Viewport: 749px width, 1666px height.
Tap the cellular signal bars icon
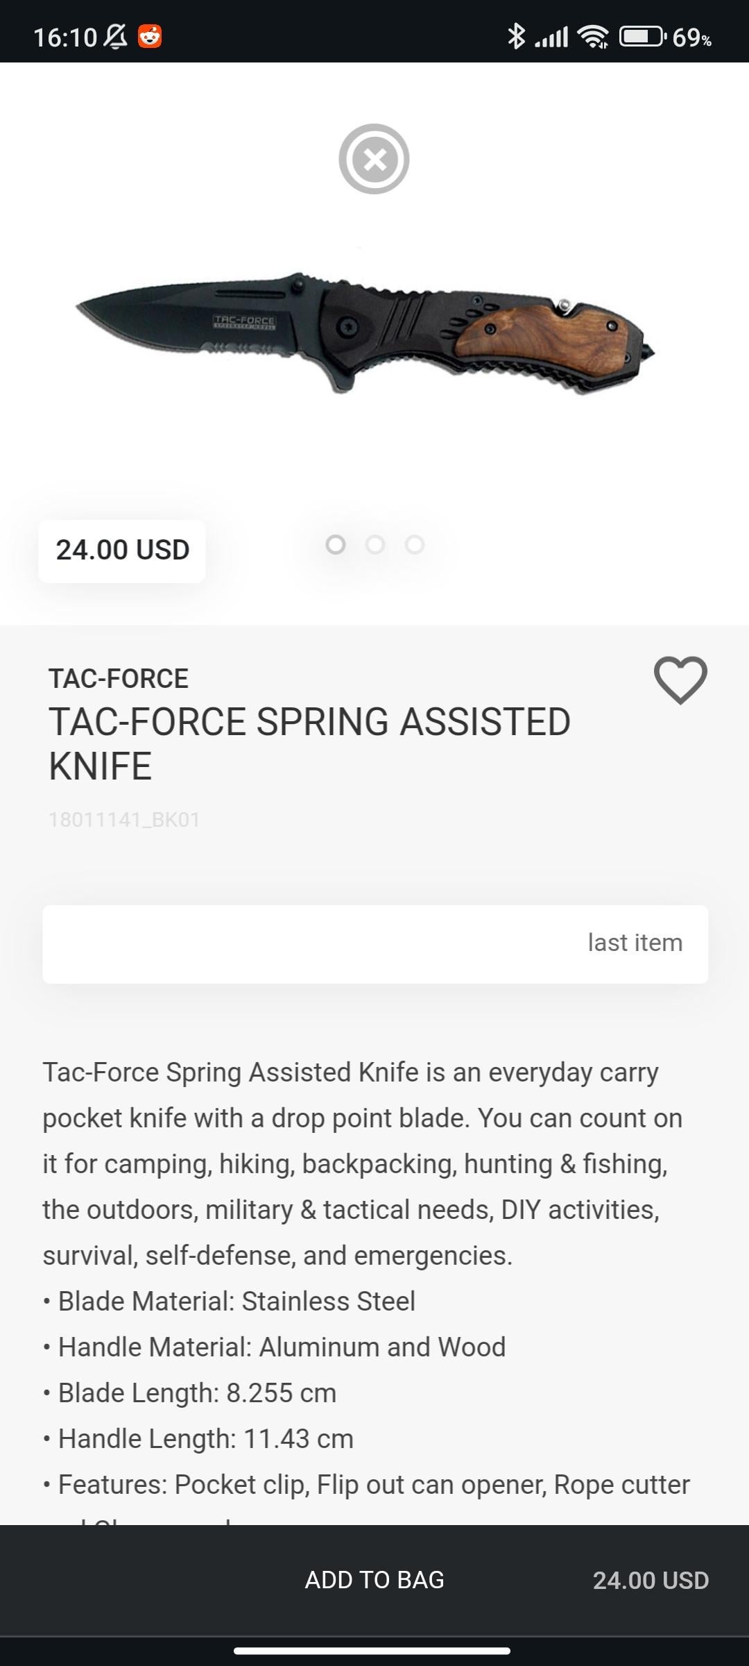click(x=552, y=36)
